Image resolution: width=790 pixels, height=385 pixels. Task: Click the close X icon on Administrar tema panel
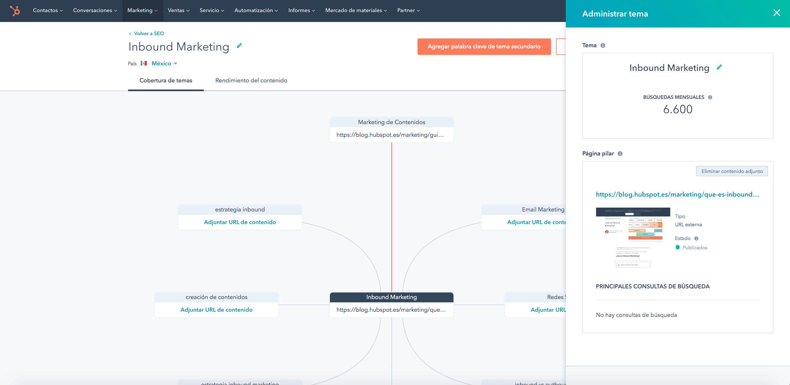777,13
